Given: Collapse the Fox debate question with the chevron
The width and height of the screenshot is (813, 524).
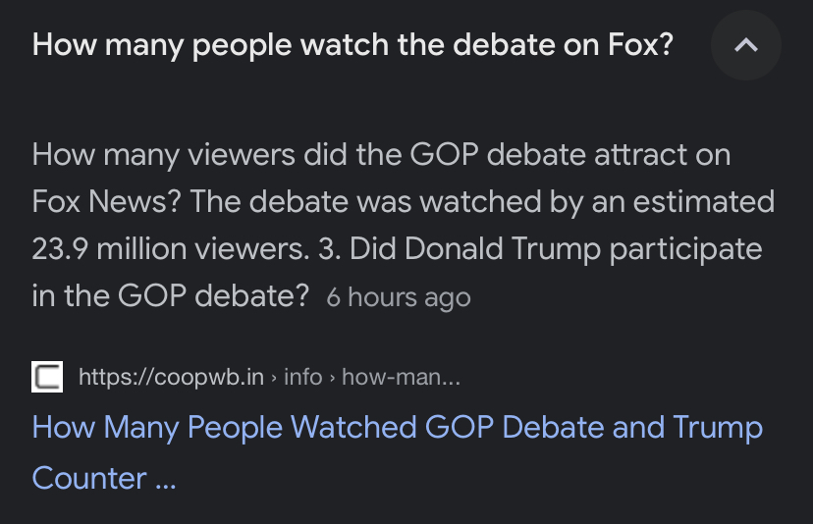Looking at the screenshot, I should [x=745, y=45].
